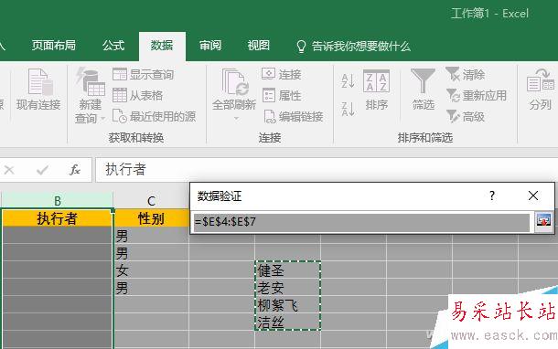Click the 新建查询 new query icon
This screenshot has height=349, width=558.
pos(90,81)
